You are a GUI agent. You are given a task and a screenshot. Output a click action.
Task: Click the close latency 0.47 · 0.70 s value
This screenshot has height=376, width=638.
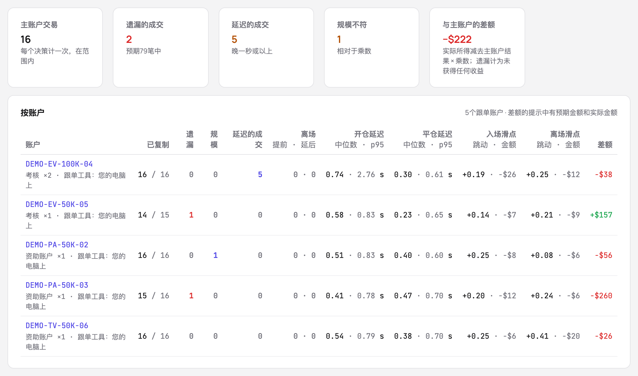[x=423, y=296]
